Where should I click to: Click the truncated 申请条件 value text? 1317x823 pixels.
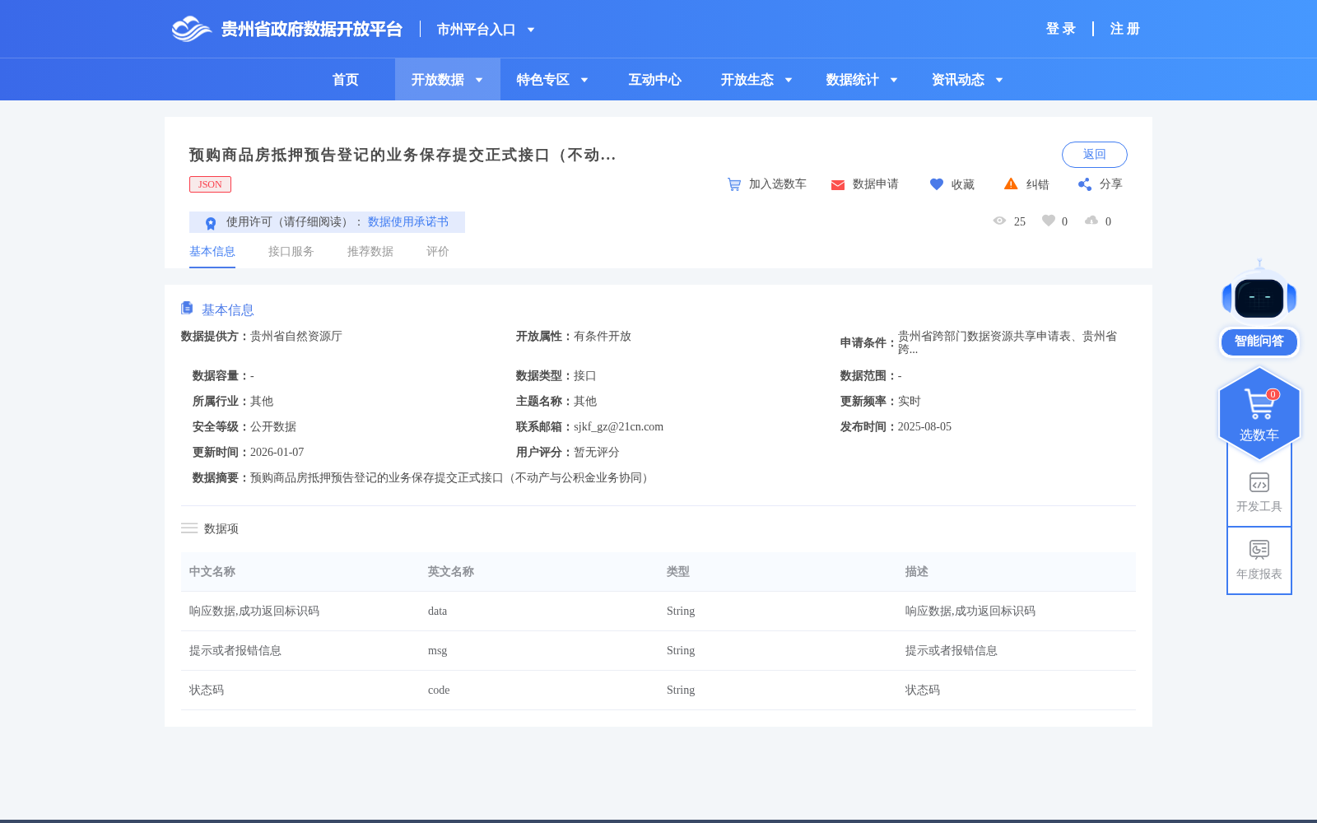coord(1008,342)
